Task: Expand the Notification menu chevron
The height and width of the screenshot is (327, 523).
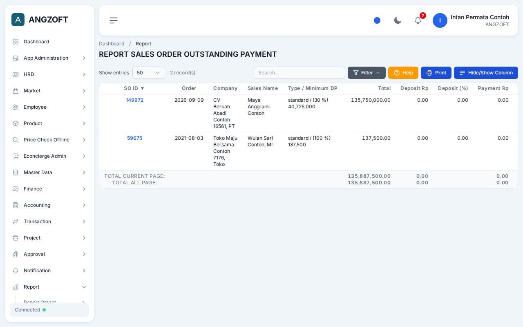Action: click(x=84, y=271)
